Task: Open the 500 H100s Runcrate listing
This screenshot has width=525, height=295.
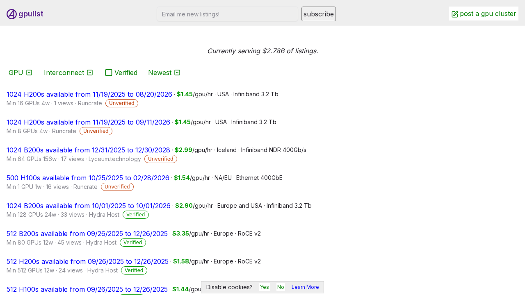Action: tap(87, 177)
